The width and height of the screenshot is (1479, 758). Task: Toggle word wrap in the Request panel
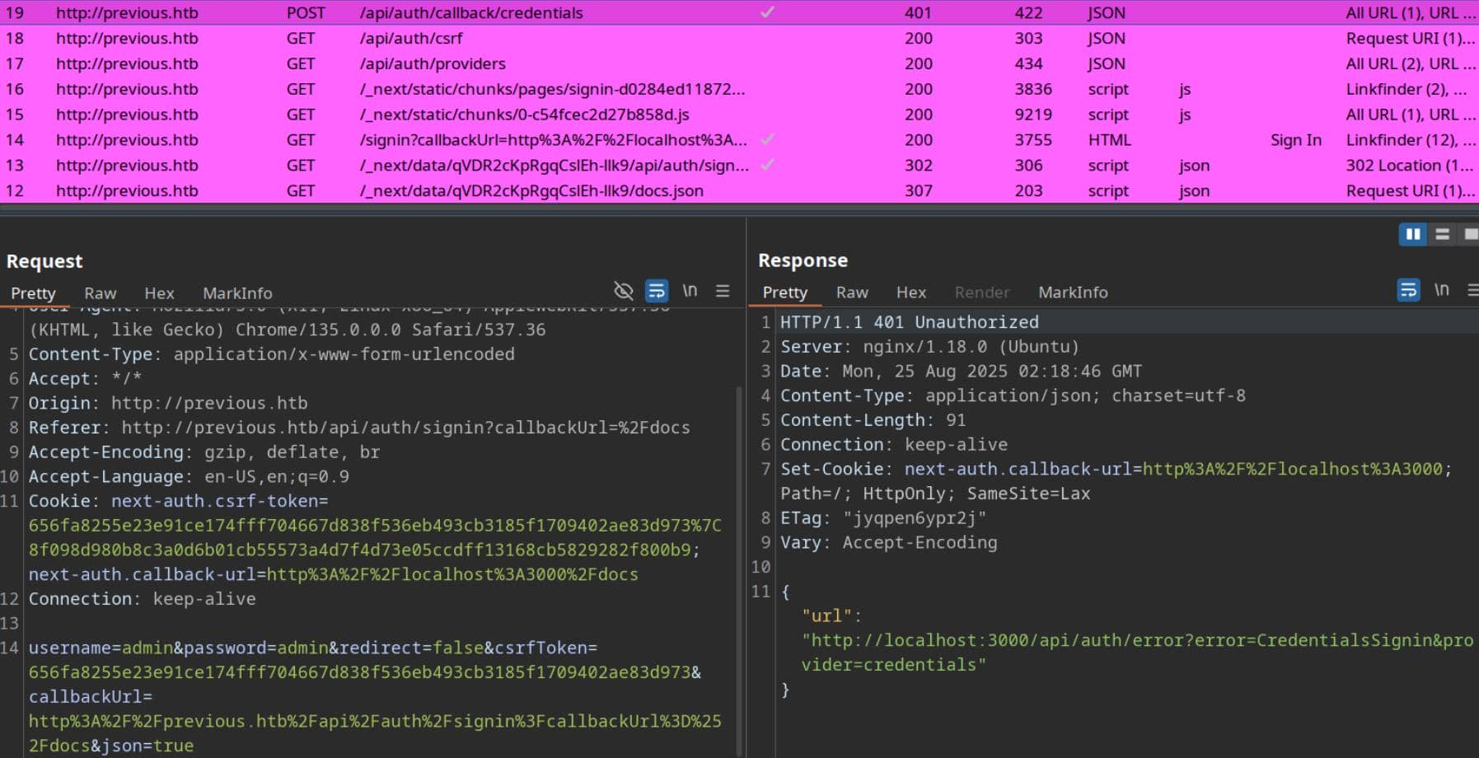tap(657, 291)
